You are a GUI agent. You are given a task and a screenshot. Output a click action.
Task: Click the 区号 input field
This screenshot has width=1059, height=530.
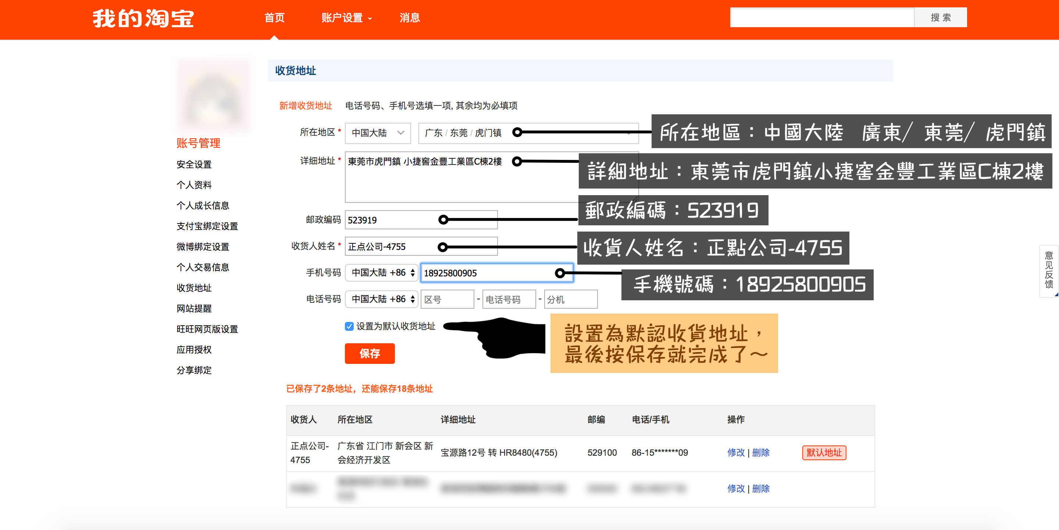click(447, 299)
